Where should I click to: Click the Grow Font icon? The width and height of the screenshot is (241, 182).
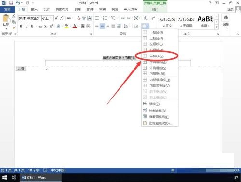click(x=56, y=18)
